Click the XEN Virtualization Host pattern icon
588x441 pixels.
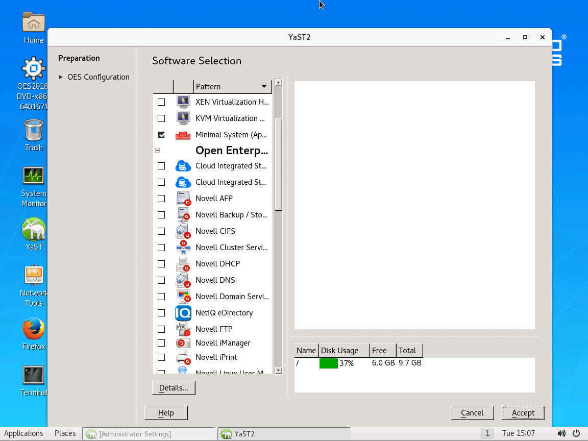(x=183, y=102)
